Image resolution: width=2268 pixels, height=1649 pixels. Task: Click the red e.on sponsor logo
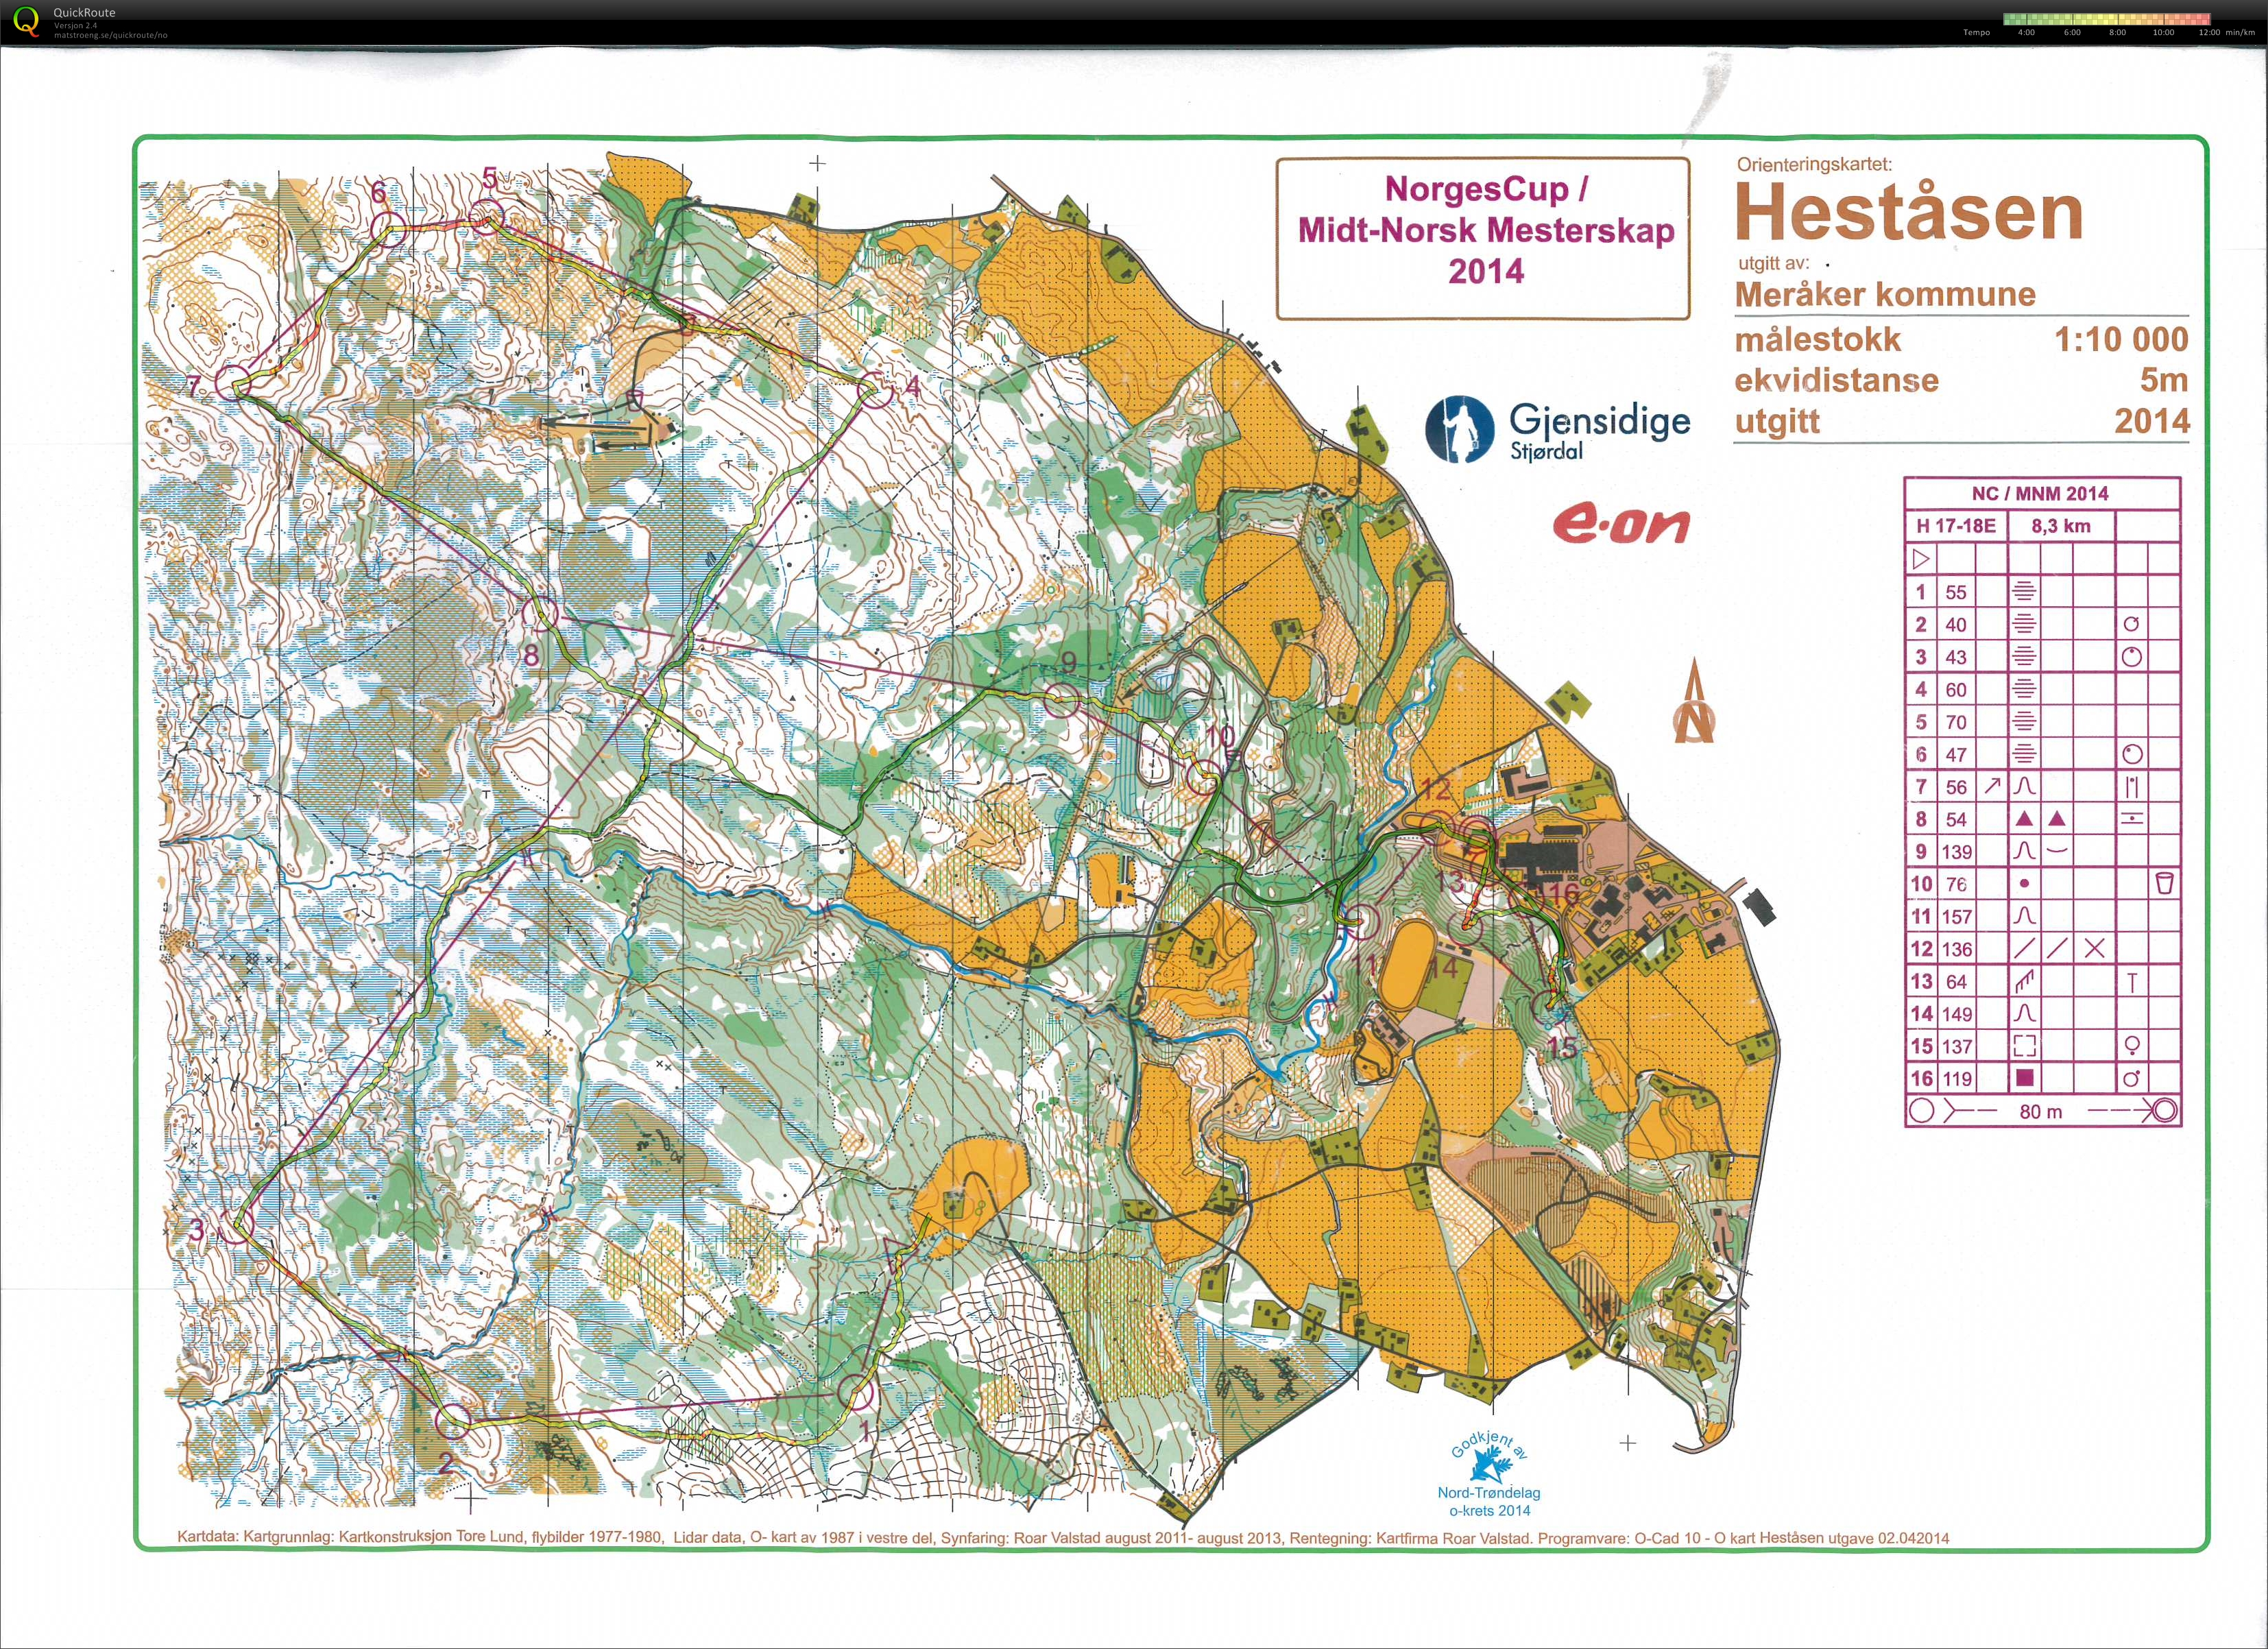click(x=1621, y=522)
